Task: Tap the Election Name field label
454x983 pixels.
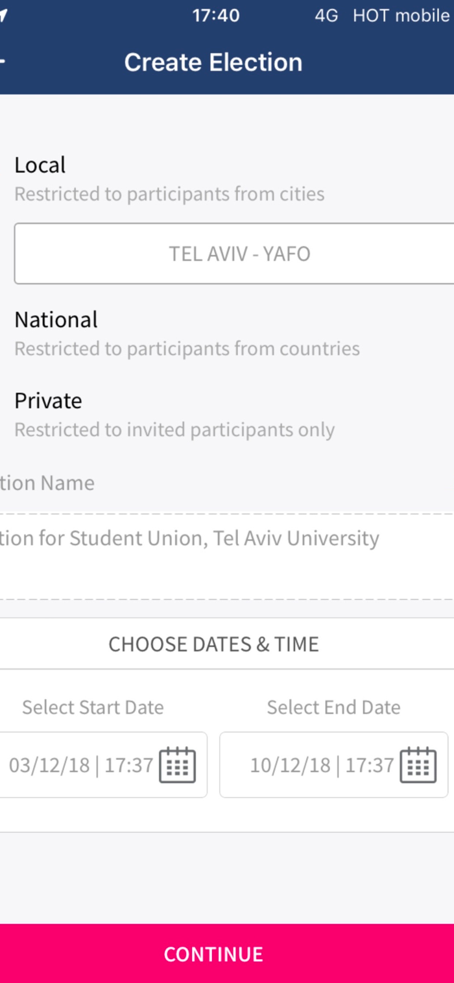Action: coord(47,483)
